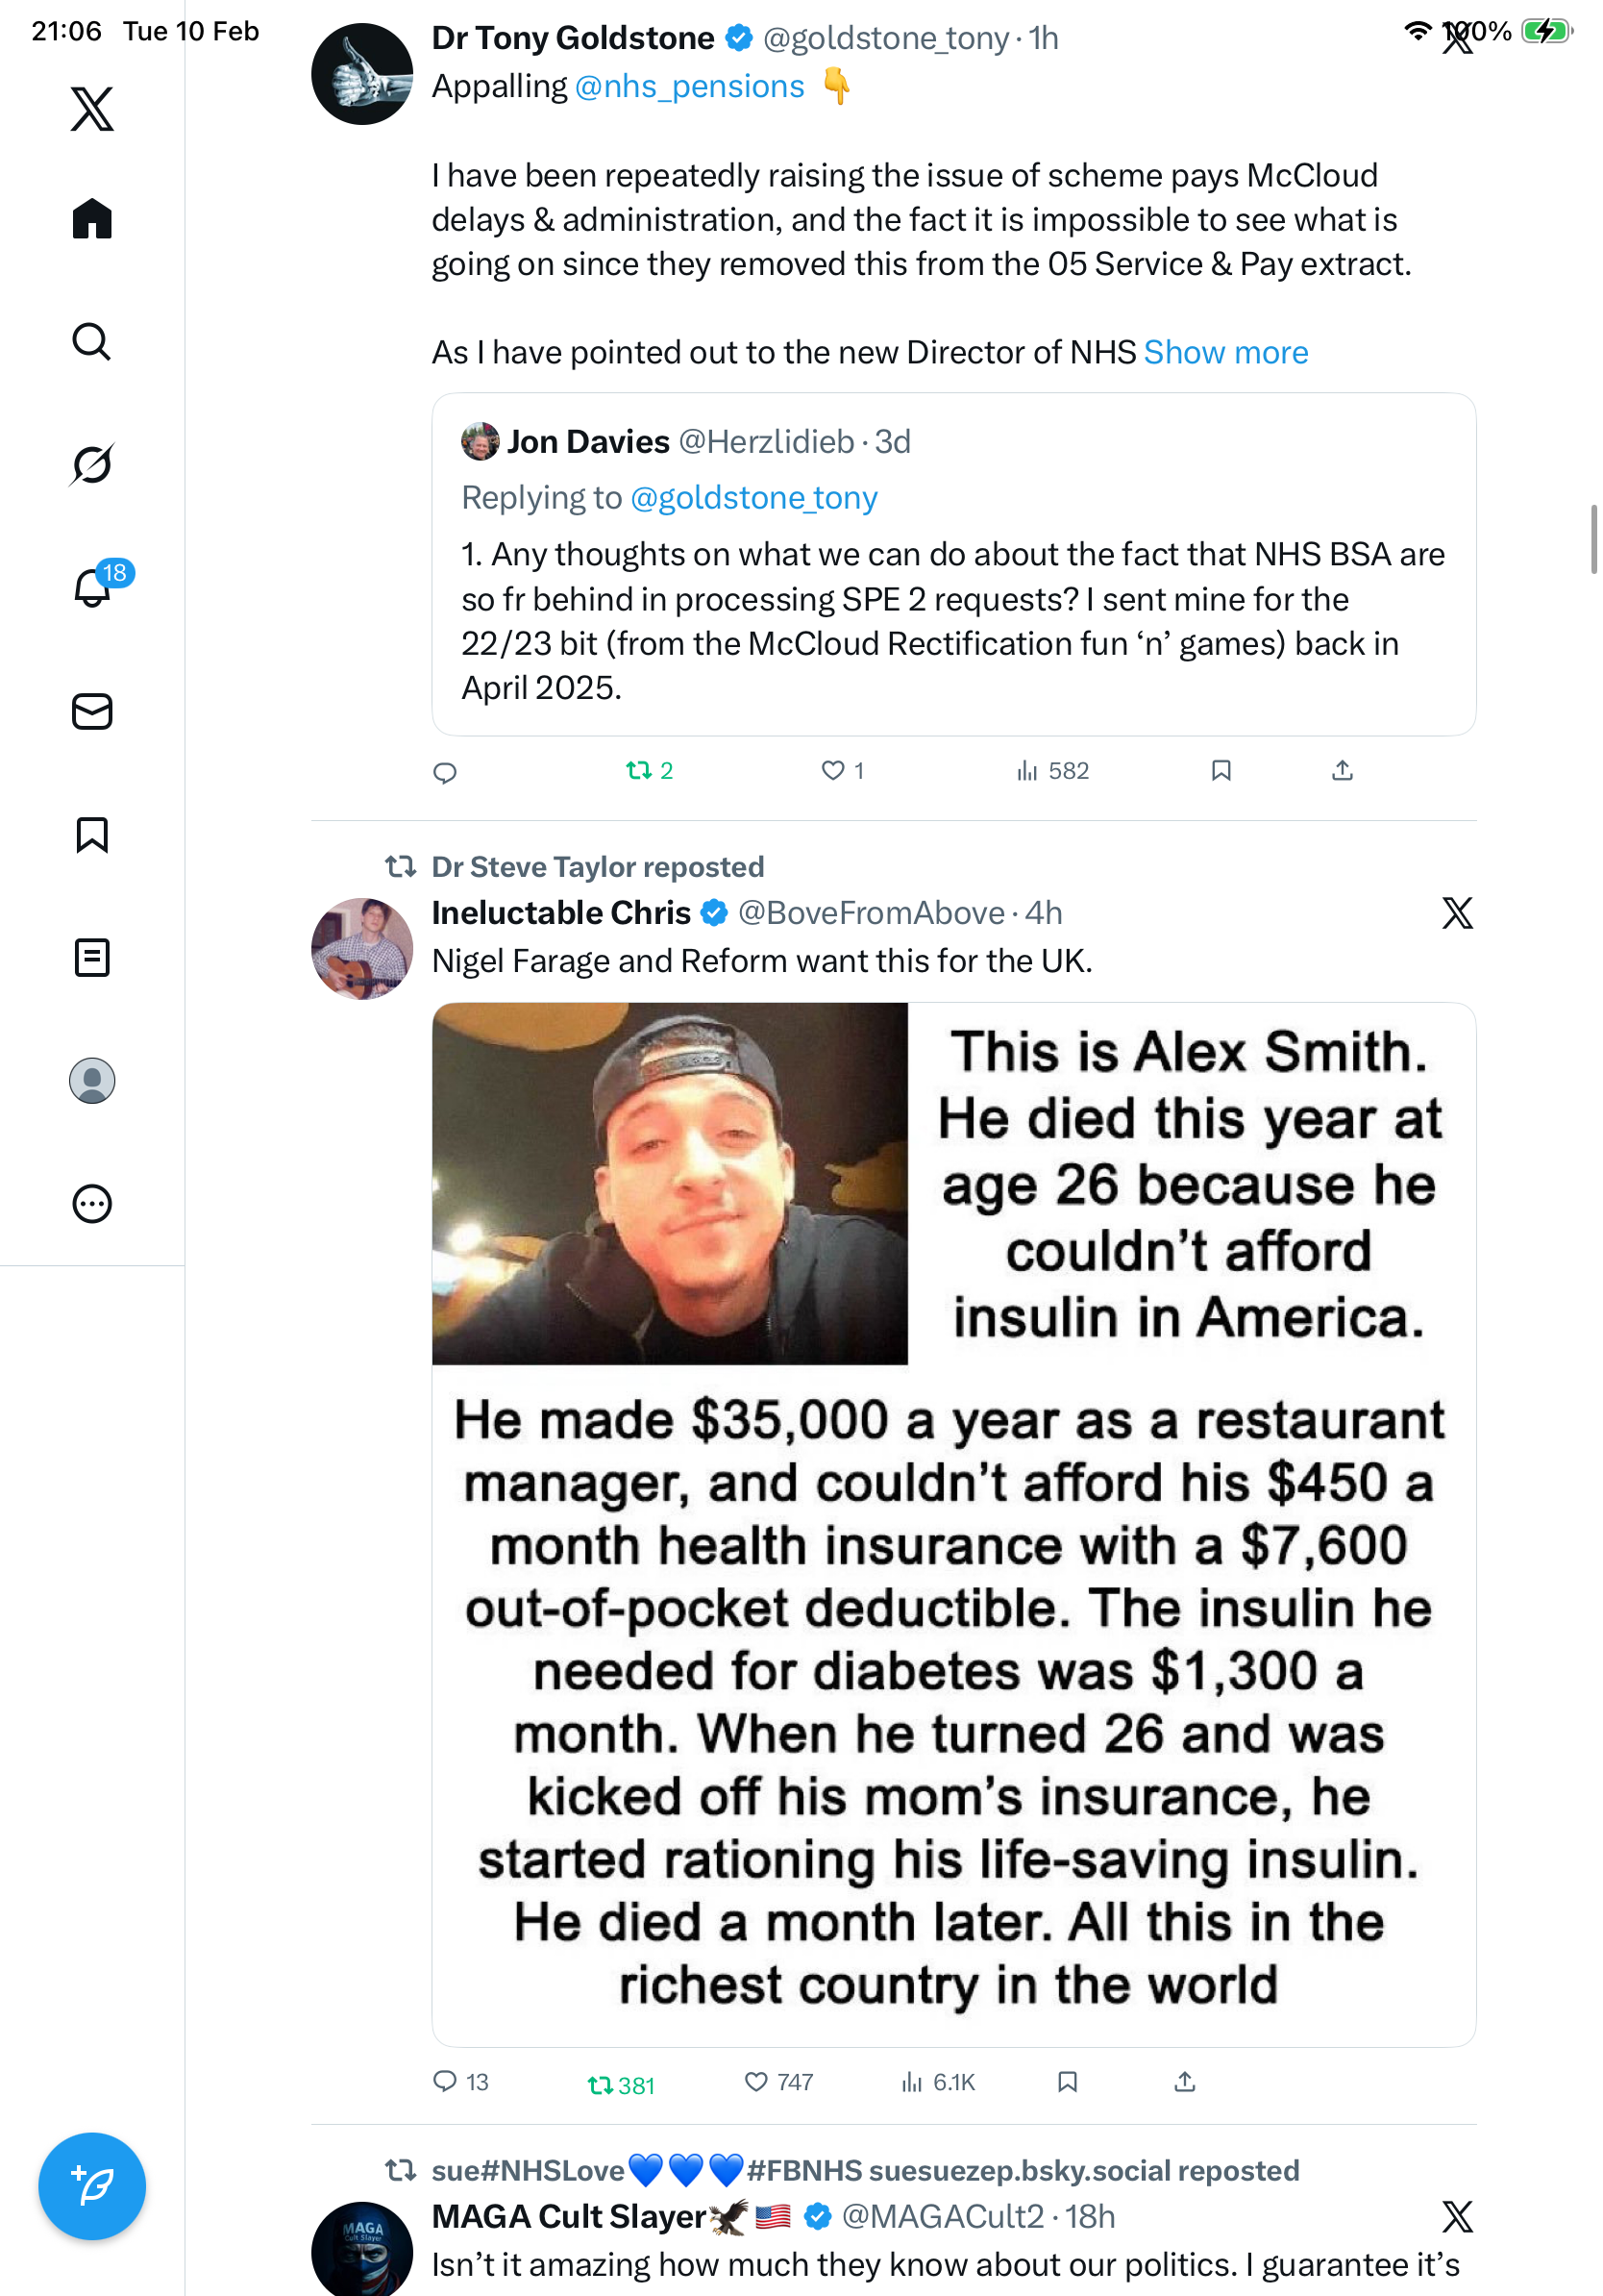Expand Tony Goldstone's post with Show more
This screenshot has width=1603, height=2296.
pos(1225,352)
